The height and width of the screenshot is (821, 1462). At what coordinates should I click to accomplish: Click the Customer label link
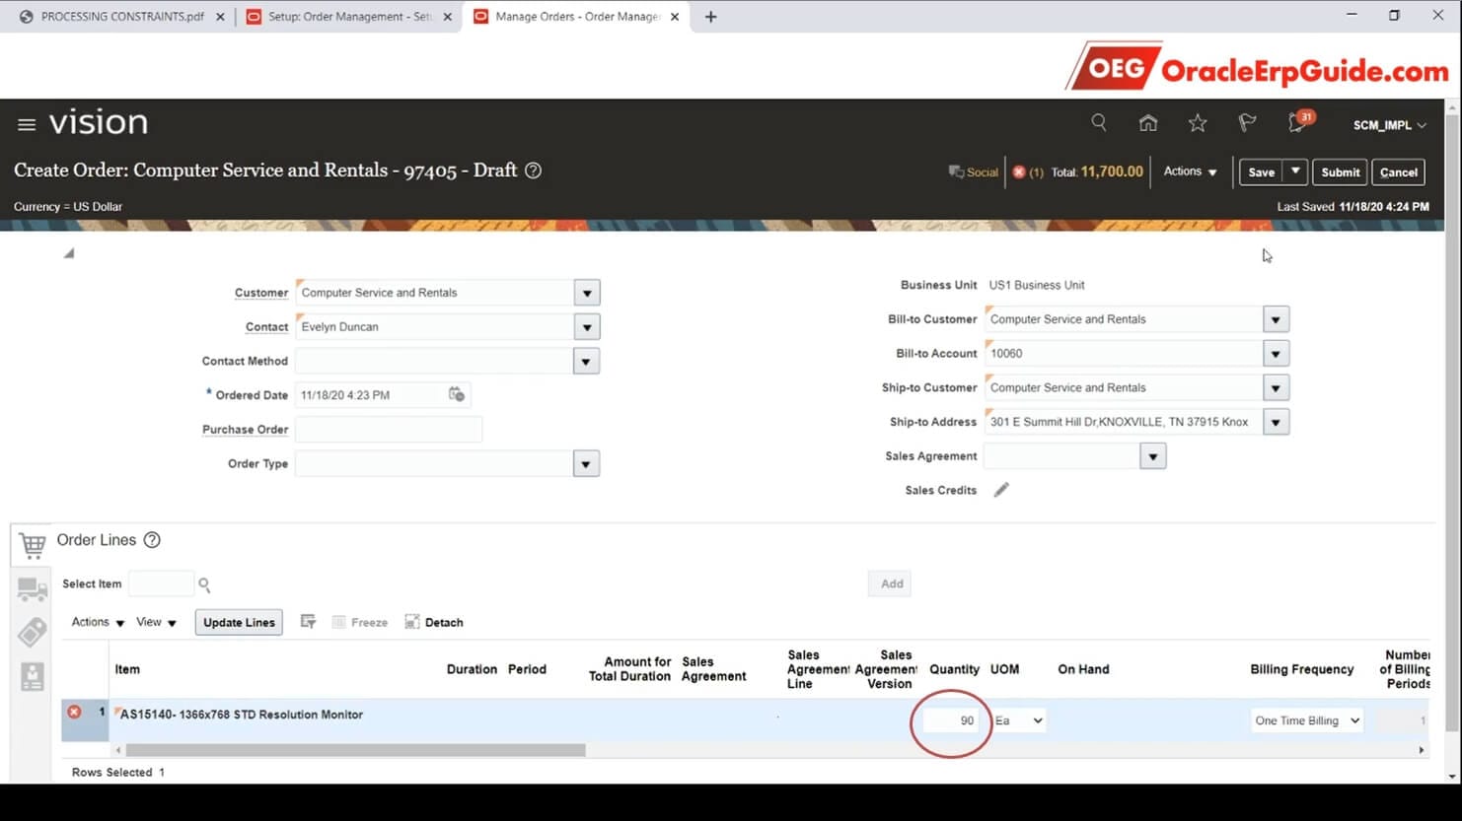click(261, 293)
